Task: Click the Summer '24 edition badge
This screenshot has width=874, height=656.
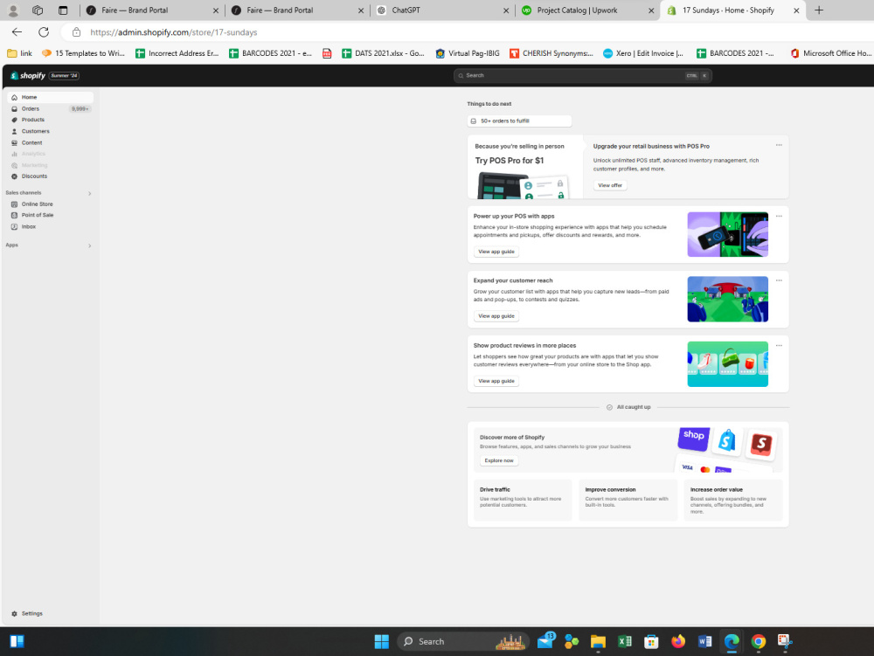Action: (x=64, y=76)
